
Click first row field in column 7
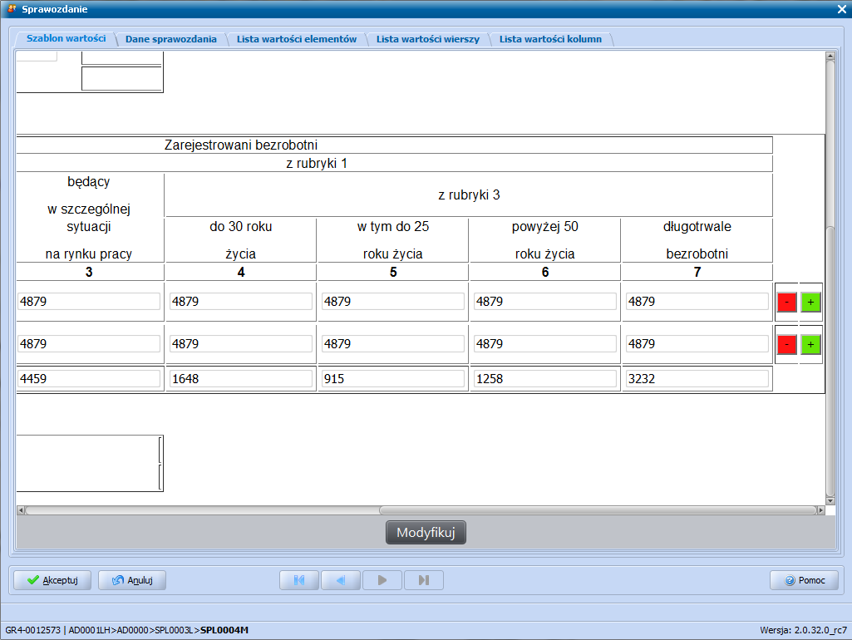coord(697,302)
